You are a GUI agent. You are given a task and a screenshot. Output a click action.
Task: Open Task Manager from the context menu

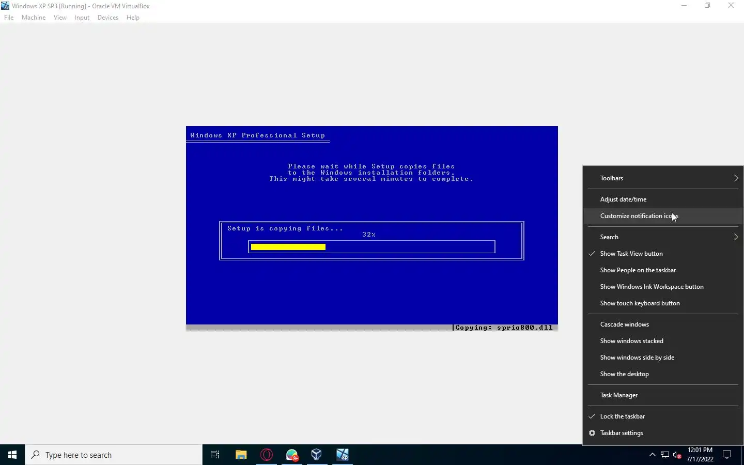point(663,395)
